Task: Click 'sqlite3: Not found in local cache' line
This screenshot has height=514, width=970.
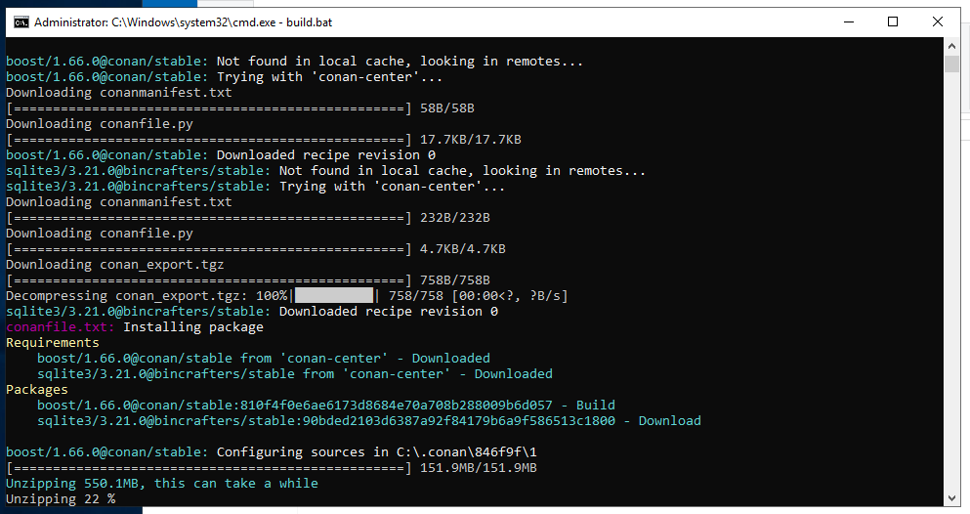Action: coord(326,171)
